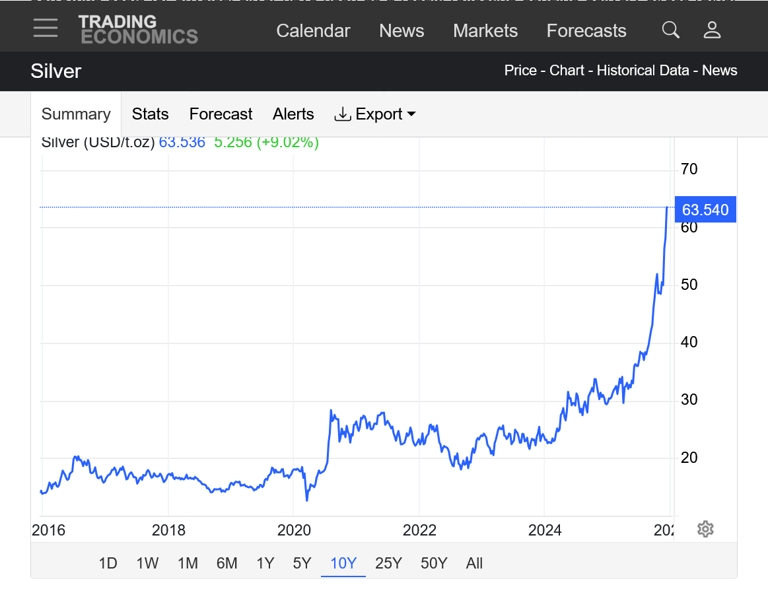
Task: Click the search magnifier icon
Action: tap(670, 30)
